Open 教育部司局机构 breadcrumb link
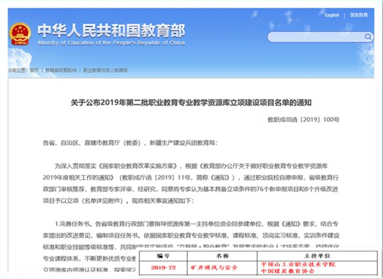This screenshot has width=383, height=279. pyautogui.click(x=61, y=70)
